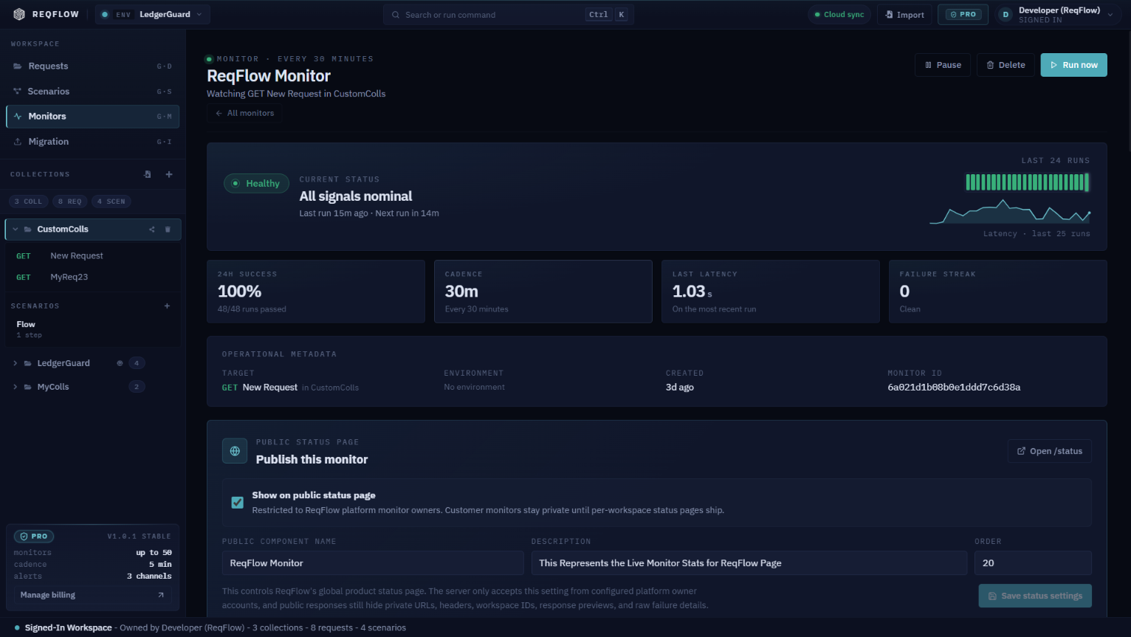1131x637 pixels.
Task: Click the import icon in the Collections header
Action: 148,174
